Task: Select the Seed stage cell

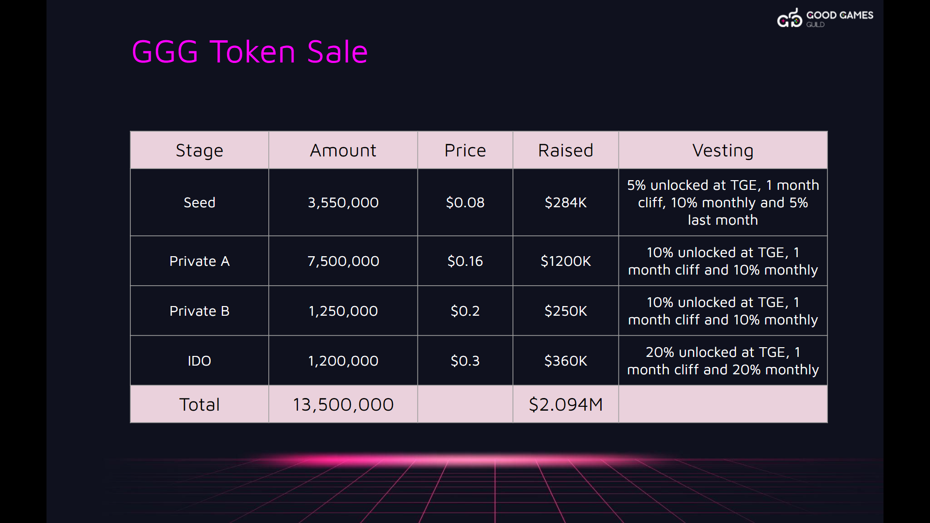Action: click(x=200, y=202)
